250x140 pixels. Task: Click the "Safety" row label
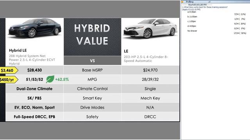coord(92,117)
